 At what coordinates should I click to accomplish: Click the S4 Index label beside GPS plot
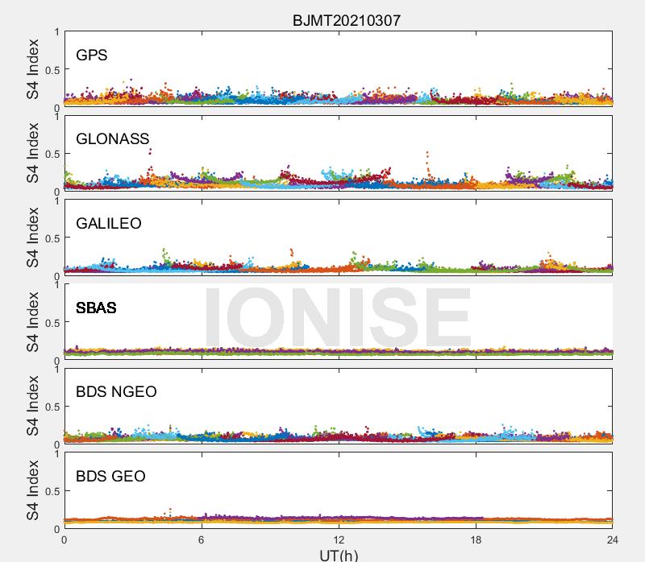pyautogui.click(x=33, y=69)
